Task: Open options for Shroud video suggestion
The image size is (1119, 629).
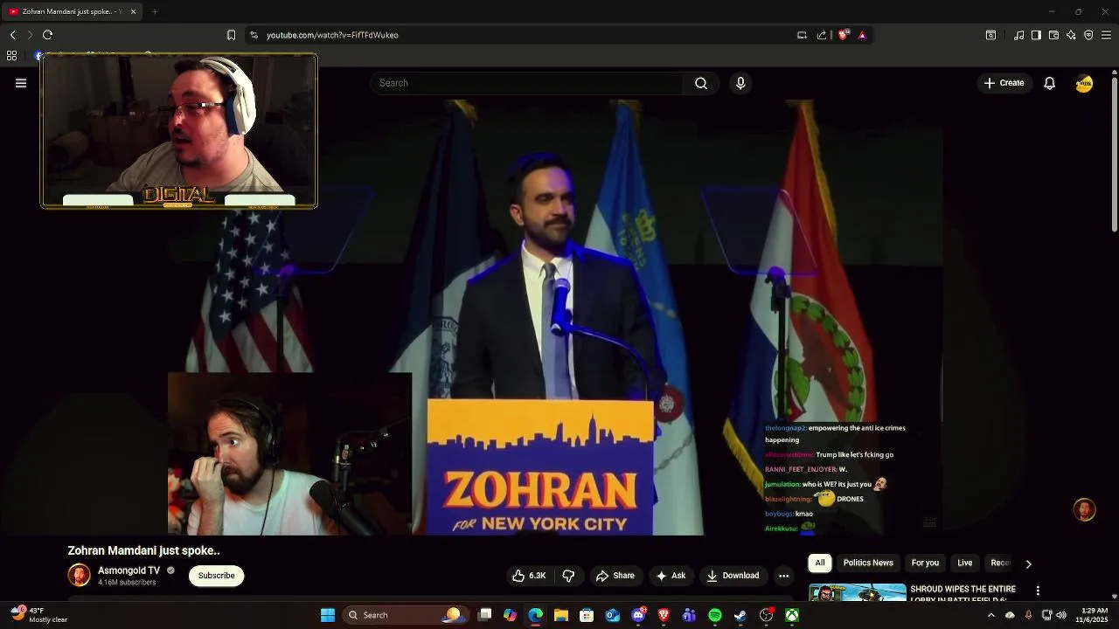Action: click(x=1038, y=591)
